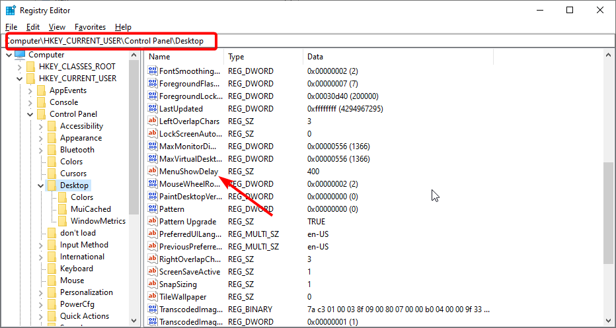Screen dimensions: 616x328
Task: Open the Help menu
Action: (123, 27)
